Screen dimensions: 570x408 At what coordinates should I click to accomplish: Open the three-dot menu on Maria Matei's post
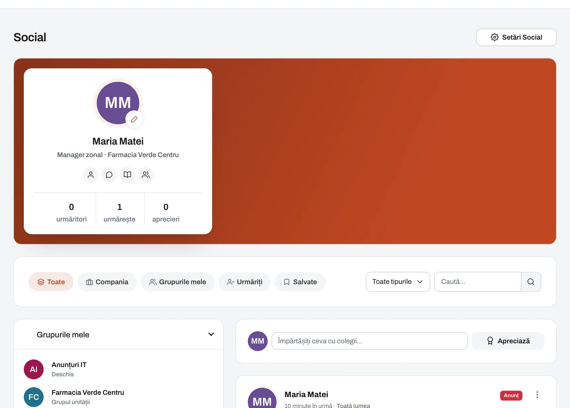[537, 395]
